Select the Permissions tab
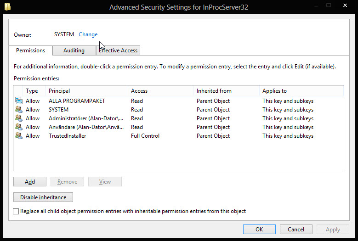Image resolution: width=358 pixels, height=241 pixels. click(x=31, y=50)
